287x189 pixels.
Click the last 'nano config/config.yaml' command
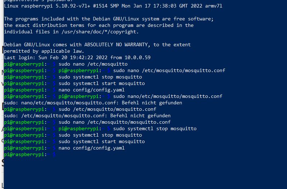coord(92,148)
